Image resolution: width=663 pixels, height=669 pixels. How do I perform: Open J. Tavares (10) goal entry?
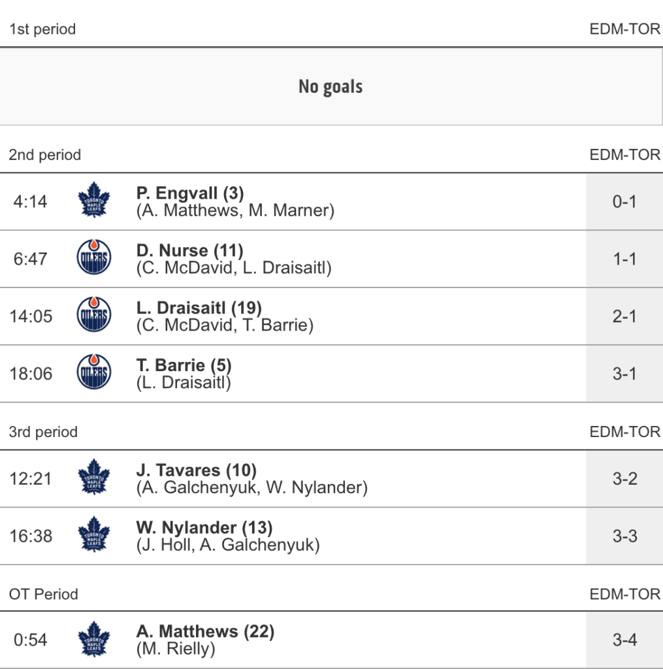pyautogui.click(x=196, y=470)
